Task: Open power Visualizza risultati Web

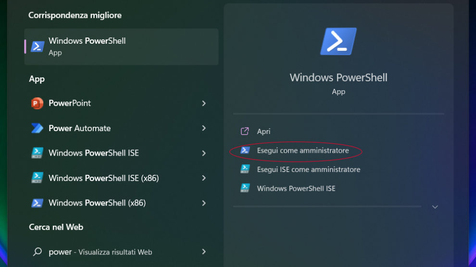Action: tap(100, 252)
